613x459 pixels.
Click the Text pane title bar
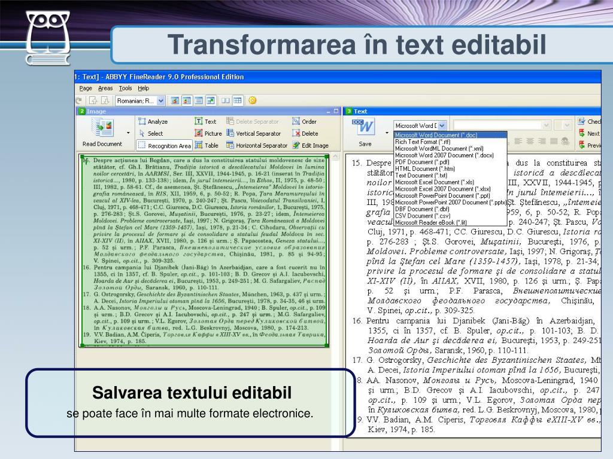(x=473, y=111)
